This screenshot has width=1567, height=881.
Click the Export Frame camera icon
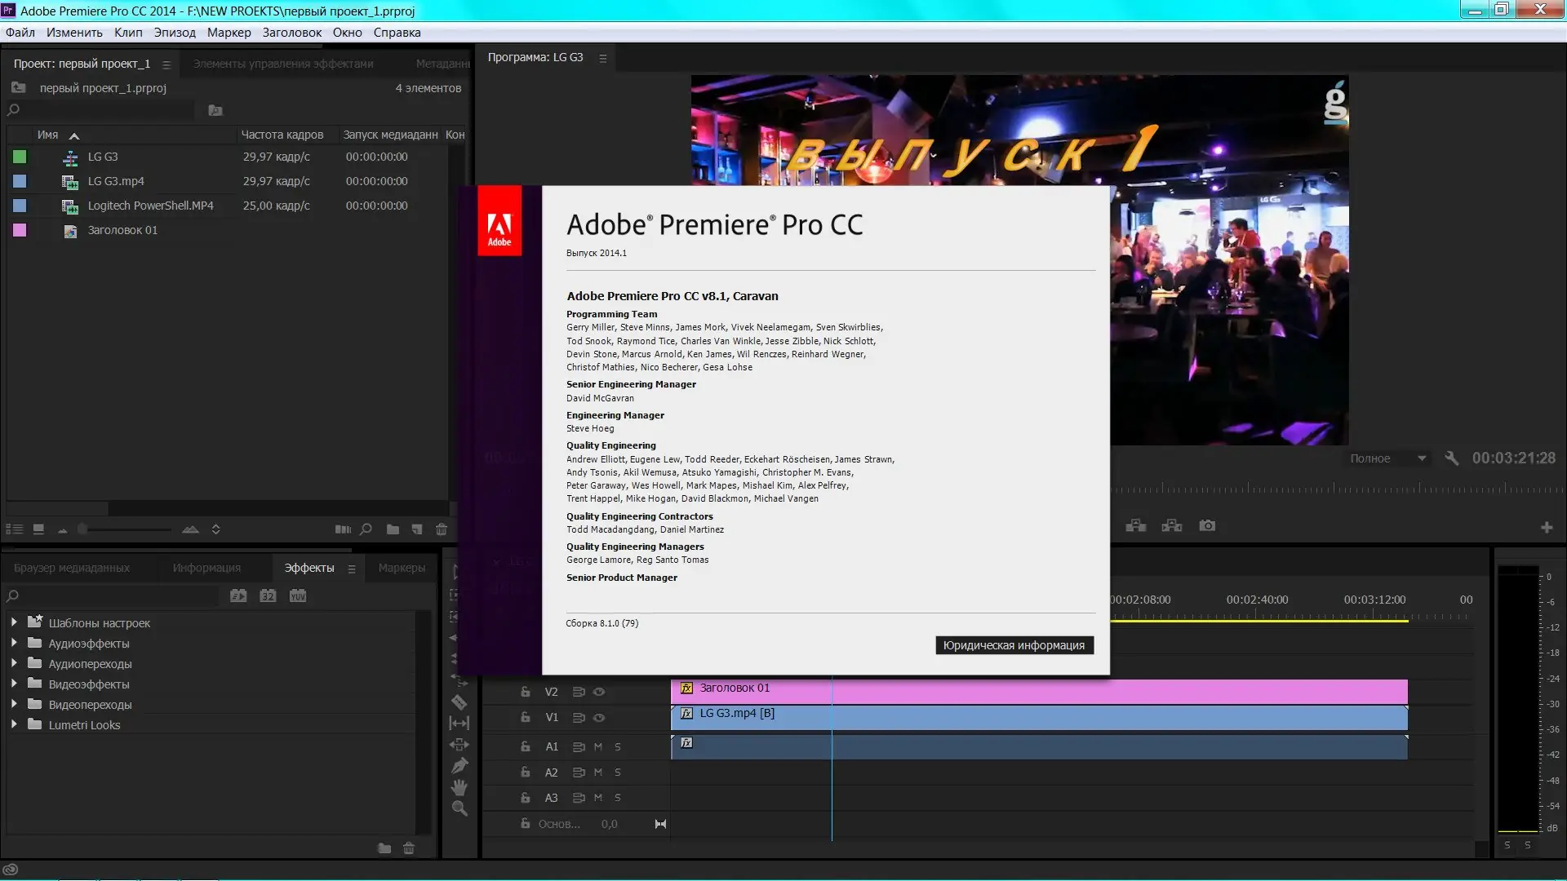(1207, 526)
